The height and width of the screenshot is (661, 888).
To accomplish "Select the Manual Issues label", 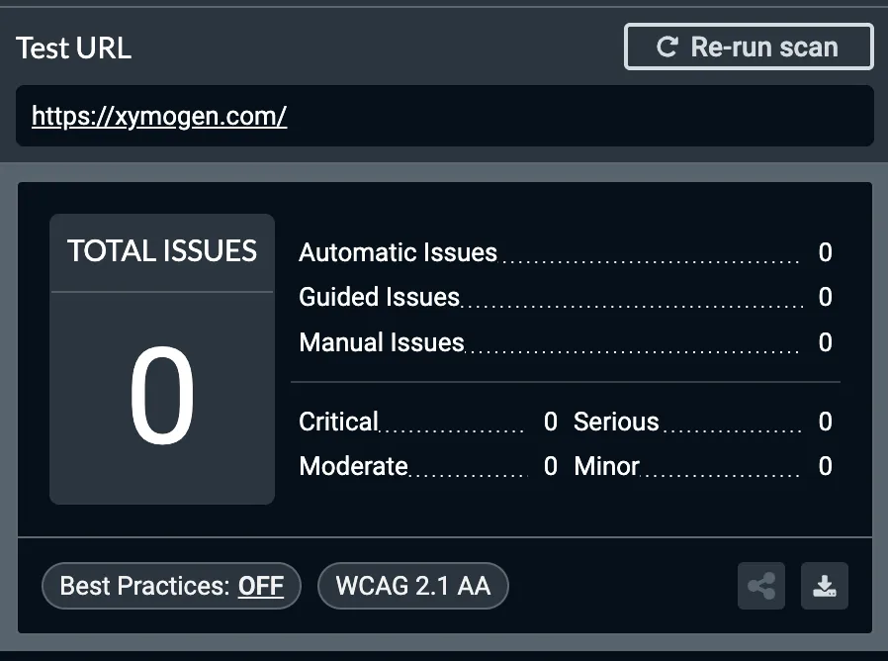I will tap(381, 342).
